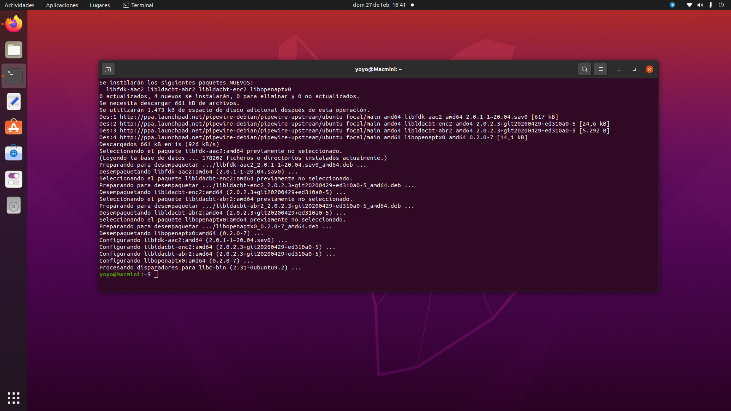Viewport: 731px width, 411px height.
Task: Open the Terminal app menu in top bar
Action: tap(138, 5)
